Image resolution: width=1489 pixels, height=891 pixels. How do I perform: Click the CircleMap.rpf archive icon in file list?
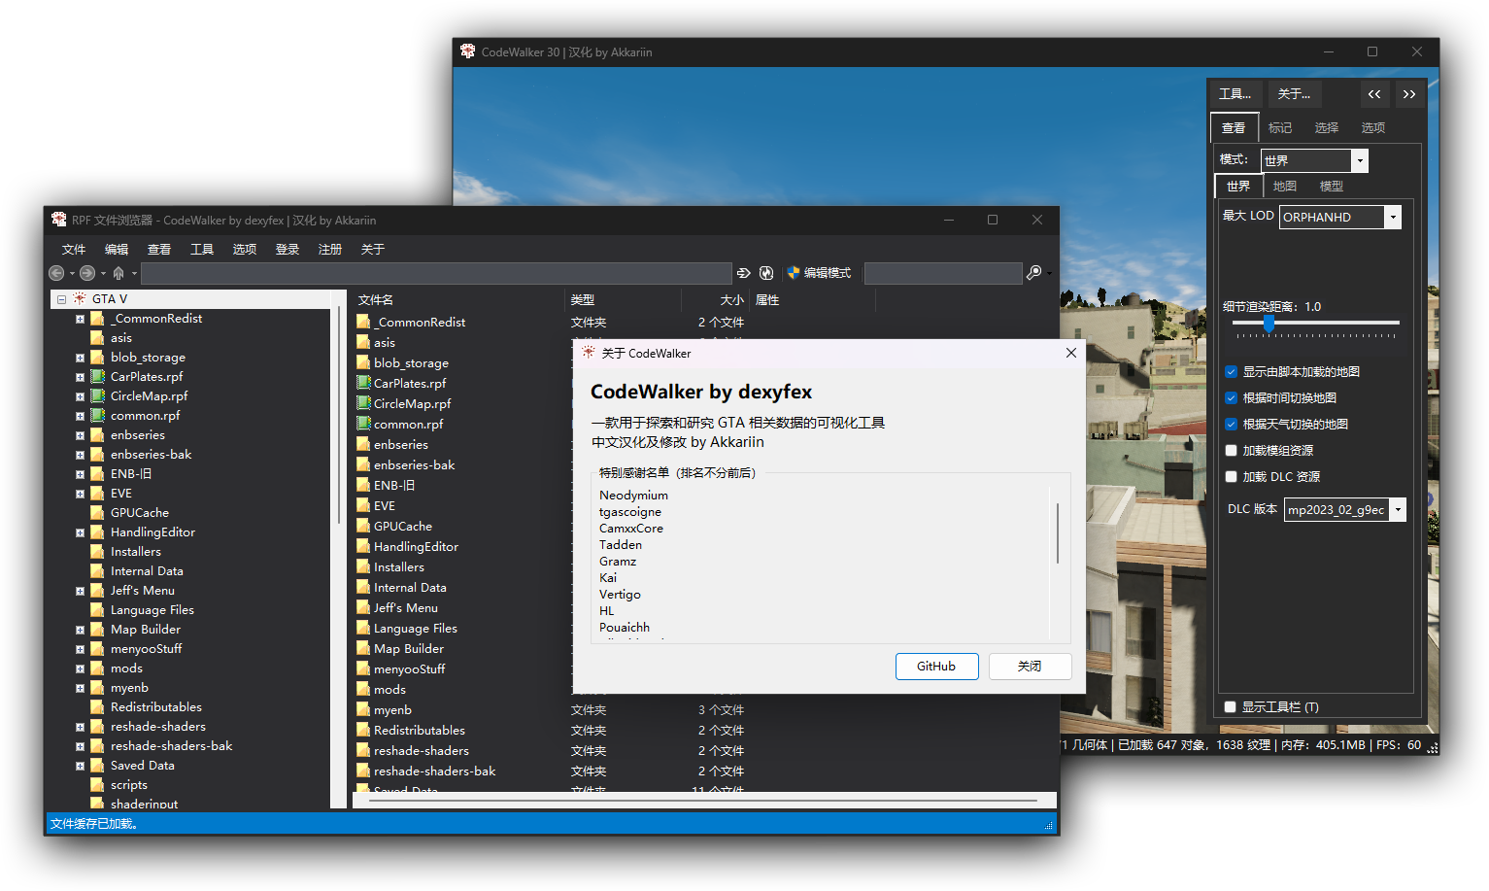pyautogui.click(x=363, y=403)
